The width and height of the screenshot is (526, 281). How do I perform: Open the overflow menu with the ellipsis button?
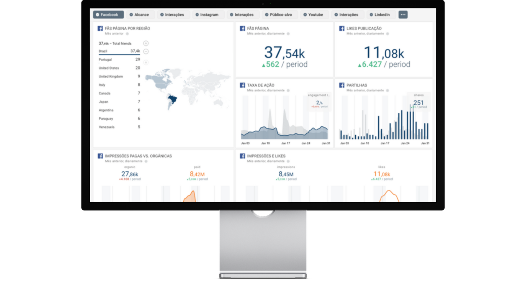coord(403,14)
